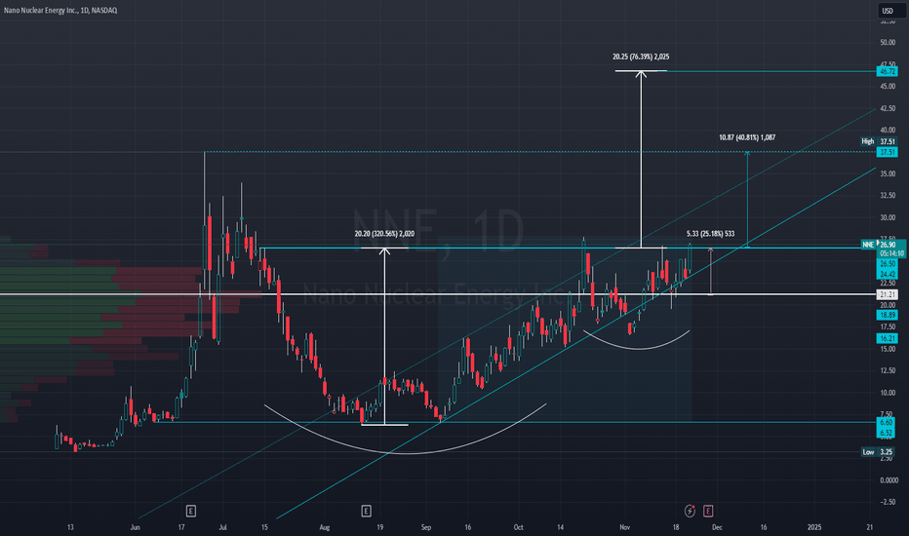The image size is (909, 536).
Task: Click the Aug date on time axis
Action: pos(324,527)
